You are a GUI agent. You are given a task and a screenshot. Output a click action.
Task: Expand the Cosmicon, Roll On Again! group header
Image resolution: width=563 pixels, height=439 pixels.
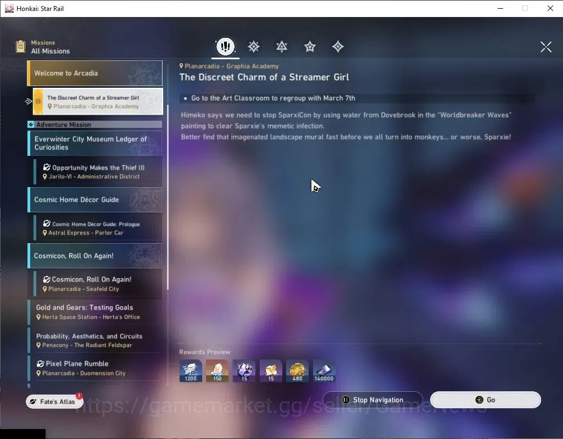(95, 256)
